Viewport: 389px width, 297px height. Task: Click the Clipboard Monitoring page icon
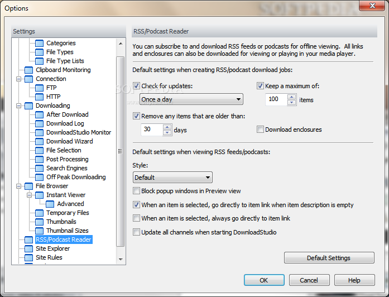(x=28, y=70)
